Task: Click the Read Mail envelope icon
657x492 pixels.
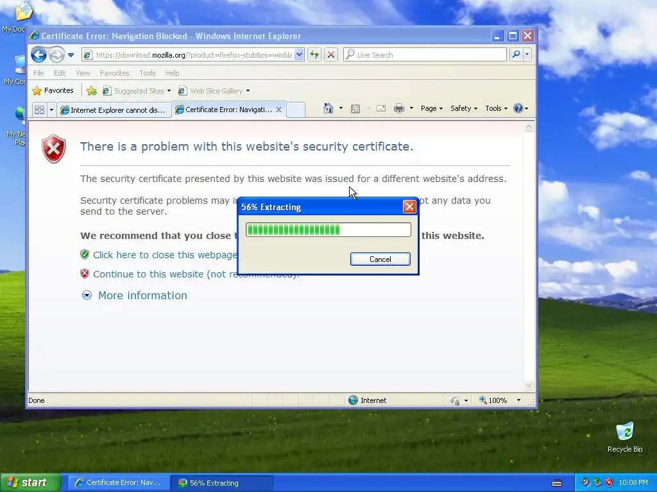Action: 381,109
